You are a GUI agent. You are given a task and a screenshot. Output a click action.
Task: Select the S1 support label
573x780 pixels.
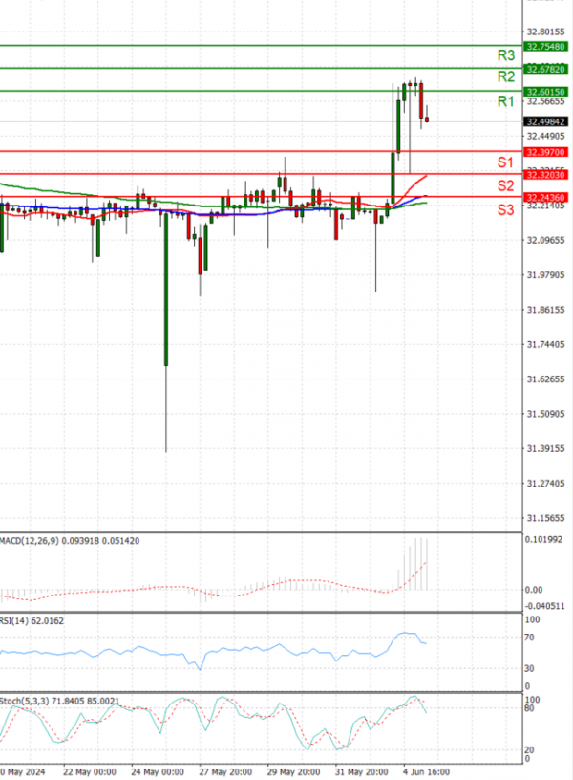tap(506, 162)
